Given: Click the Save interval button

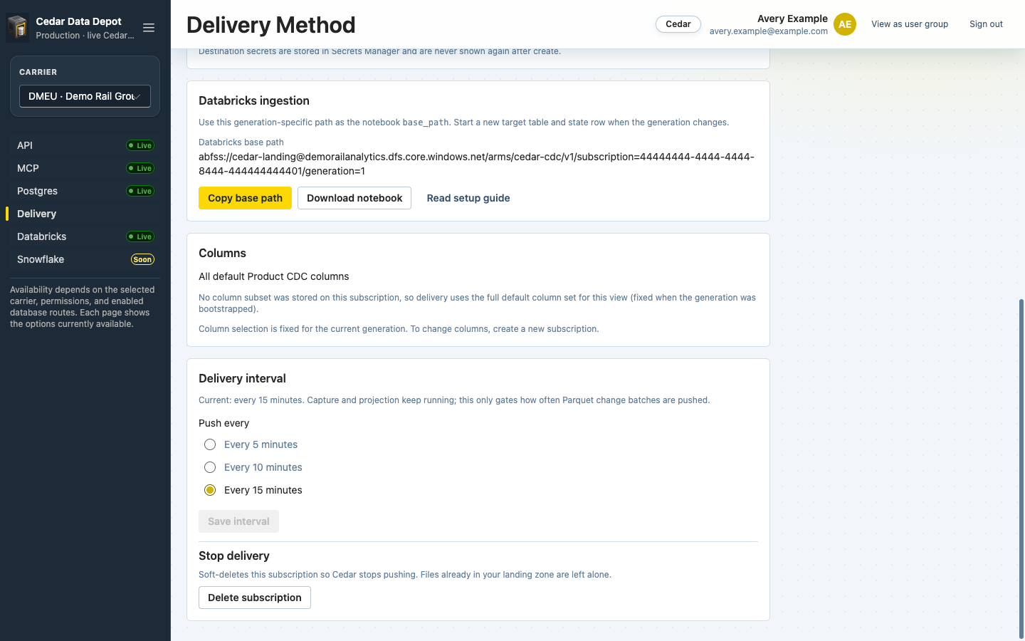Looking at the screenshot, I should coord(238,521).
